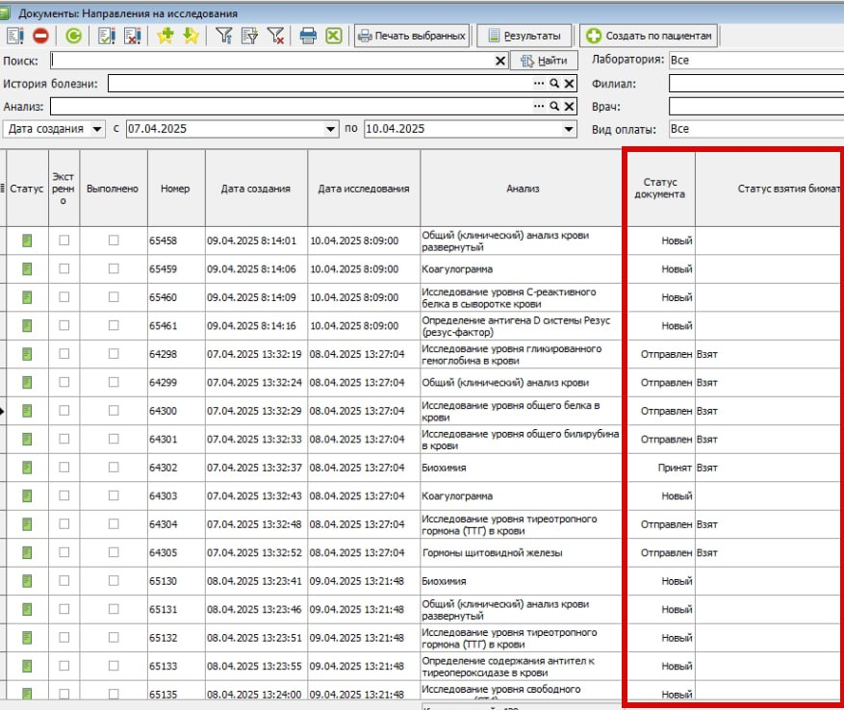Click the document with red cross icon
The image size is (844, 710).
click(133, 36)
